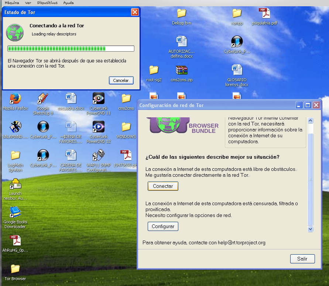Click the vertical scrollbar thumb in Configuración window
329x286 pixels.
pyautogui.click(x=310, y=179)
